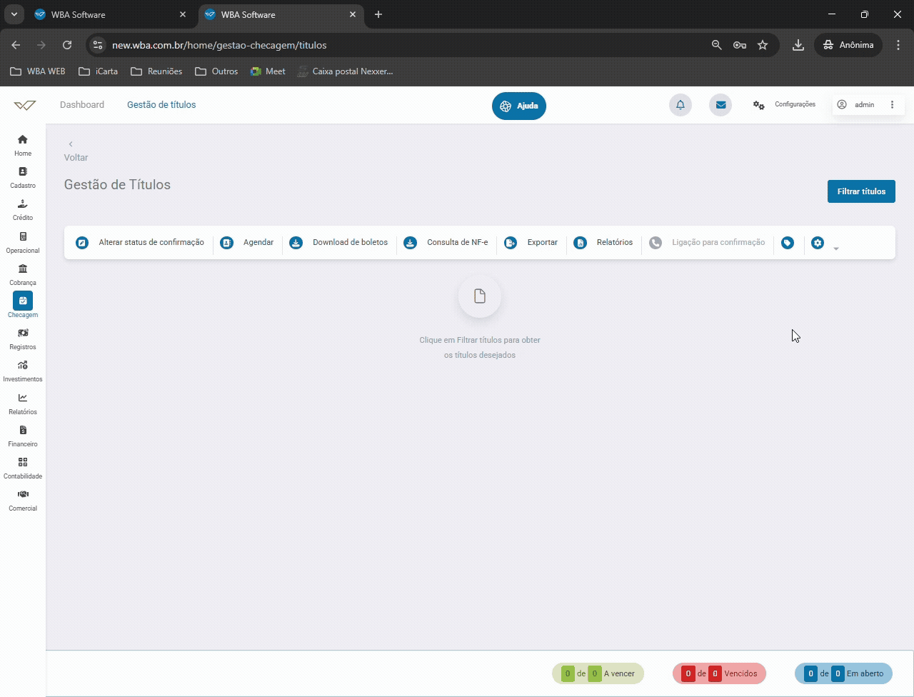Expand the toolbar dropdown arrow beside the gear
The height and width of the screenshot is (697, 914).
coord(836,249)
